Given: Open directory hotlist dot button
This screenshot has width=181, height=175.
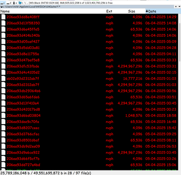Looking at the screenshot, I should (176, 7).
